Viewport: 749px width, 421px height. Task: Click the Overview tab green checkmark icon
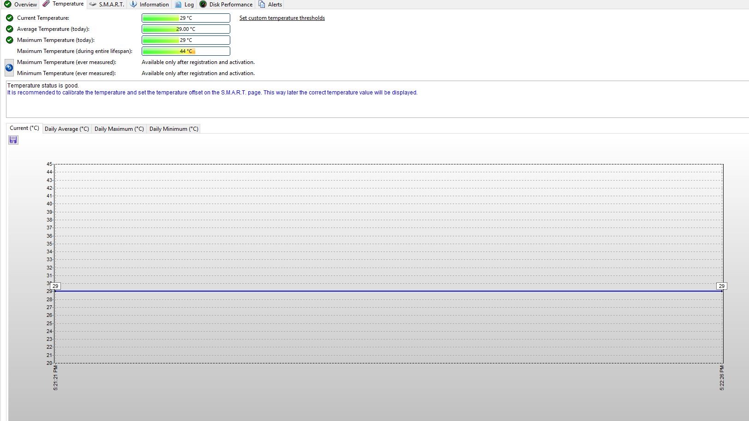pyautogui.click(x=8, y=4)
